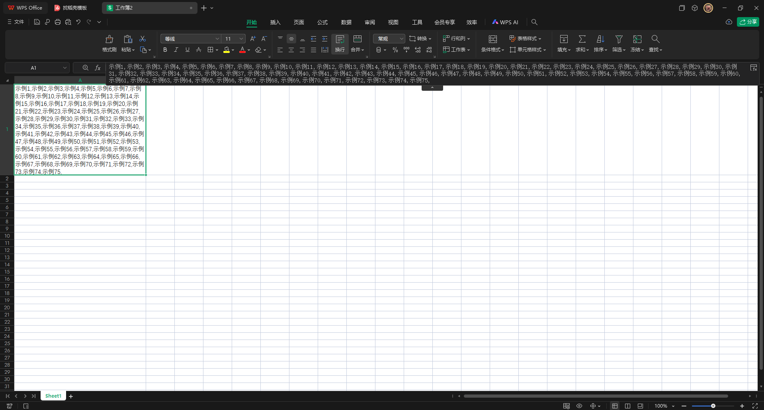This screenshot has height=410, width=764.
Task: Open the Page (页面) tab
Action: tap(299, 22)
